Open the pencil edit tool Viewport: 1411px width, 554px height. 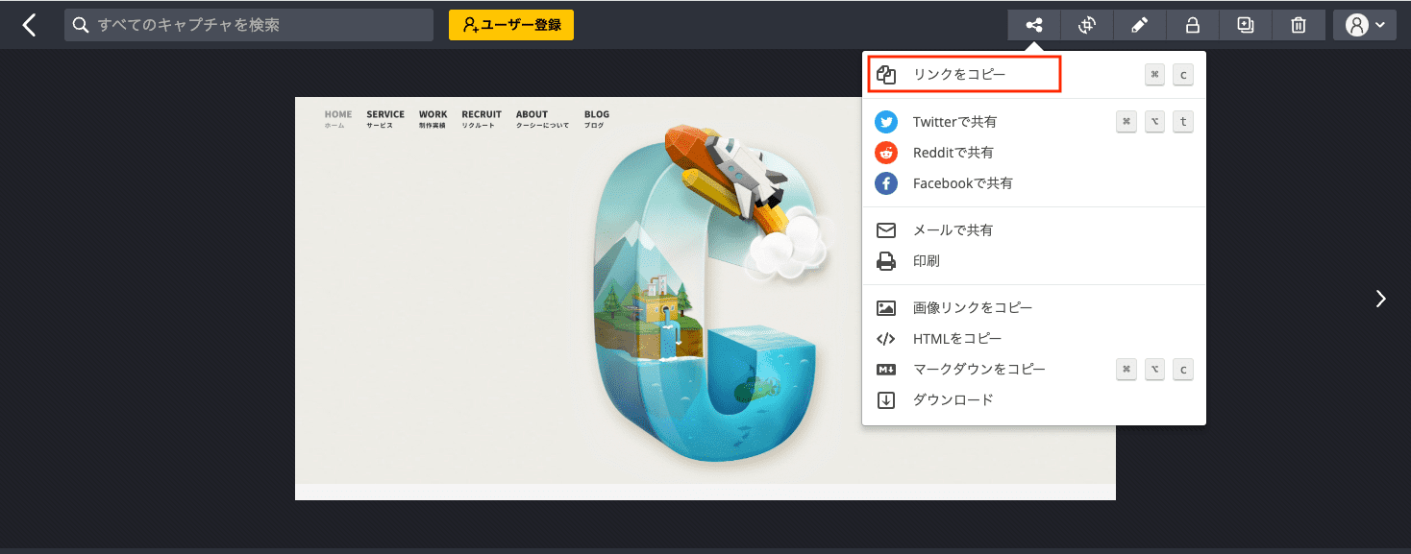(1140, 25)
